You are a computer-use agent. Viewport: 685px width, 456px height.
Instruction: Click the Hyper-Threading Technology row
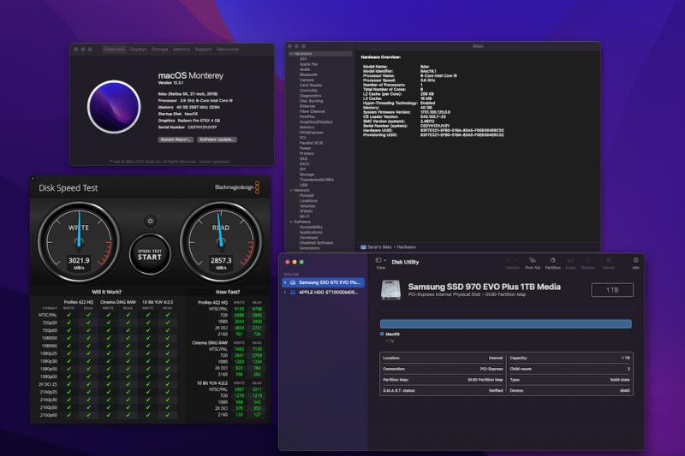tap(399, 103)
